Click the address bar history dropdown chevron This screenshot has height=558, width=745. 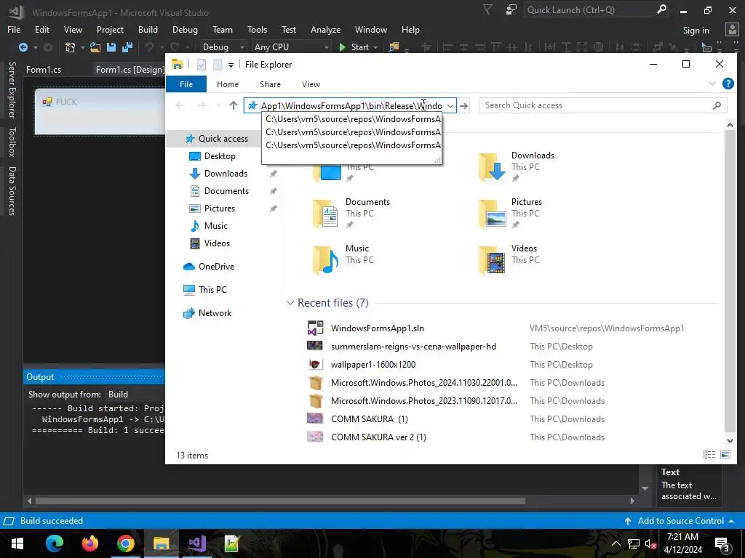tap(450, 105)
